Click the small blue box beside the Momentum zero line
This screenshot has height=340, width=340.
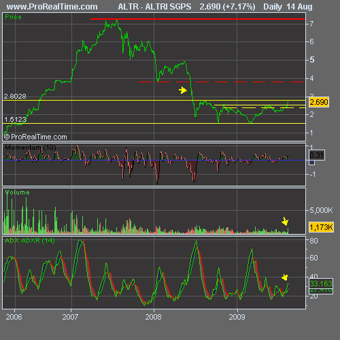click(x=312, y=163)
